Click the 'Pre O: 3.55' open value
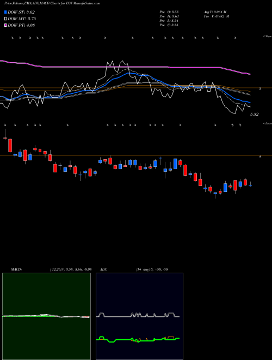This screenshot has height=360, width=272. point(169,12)
